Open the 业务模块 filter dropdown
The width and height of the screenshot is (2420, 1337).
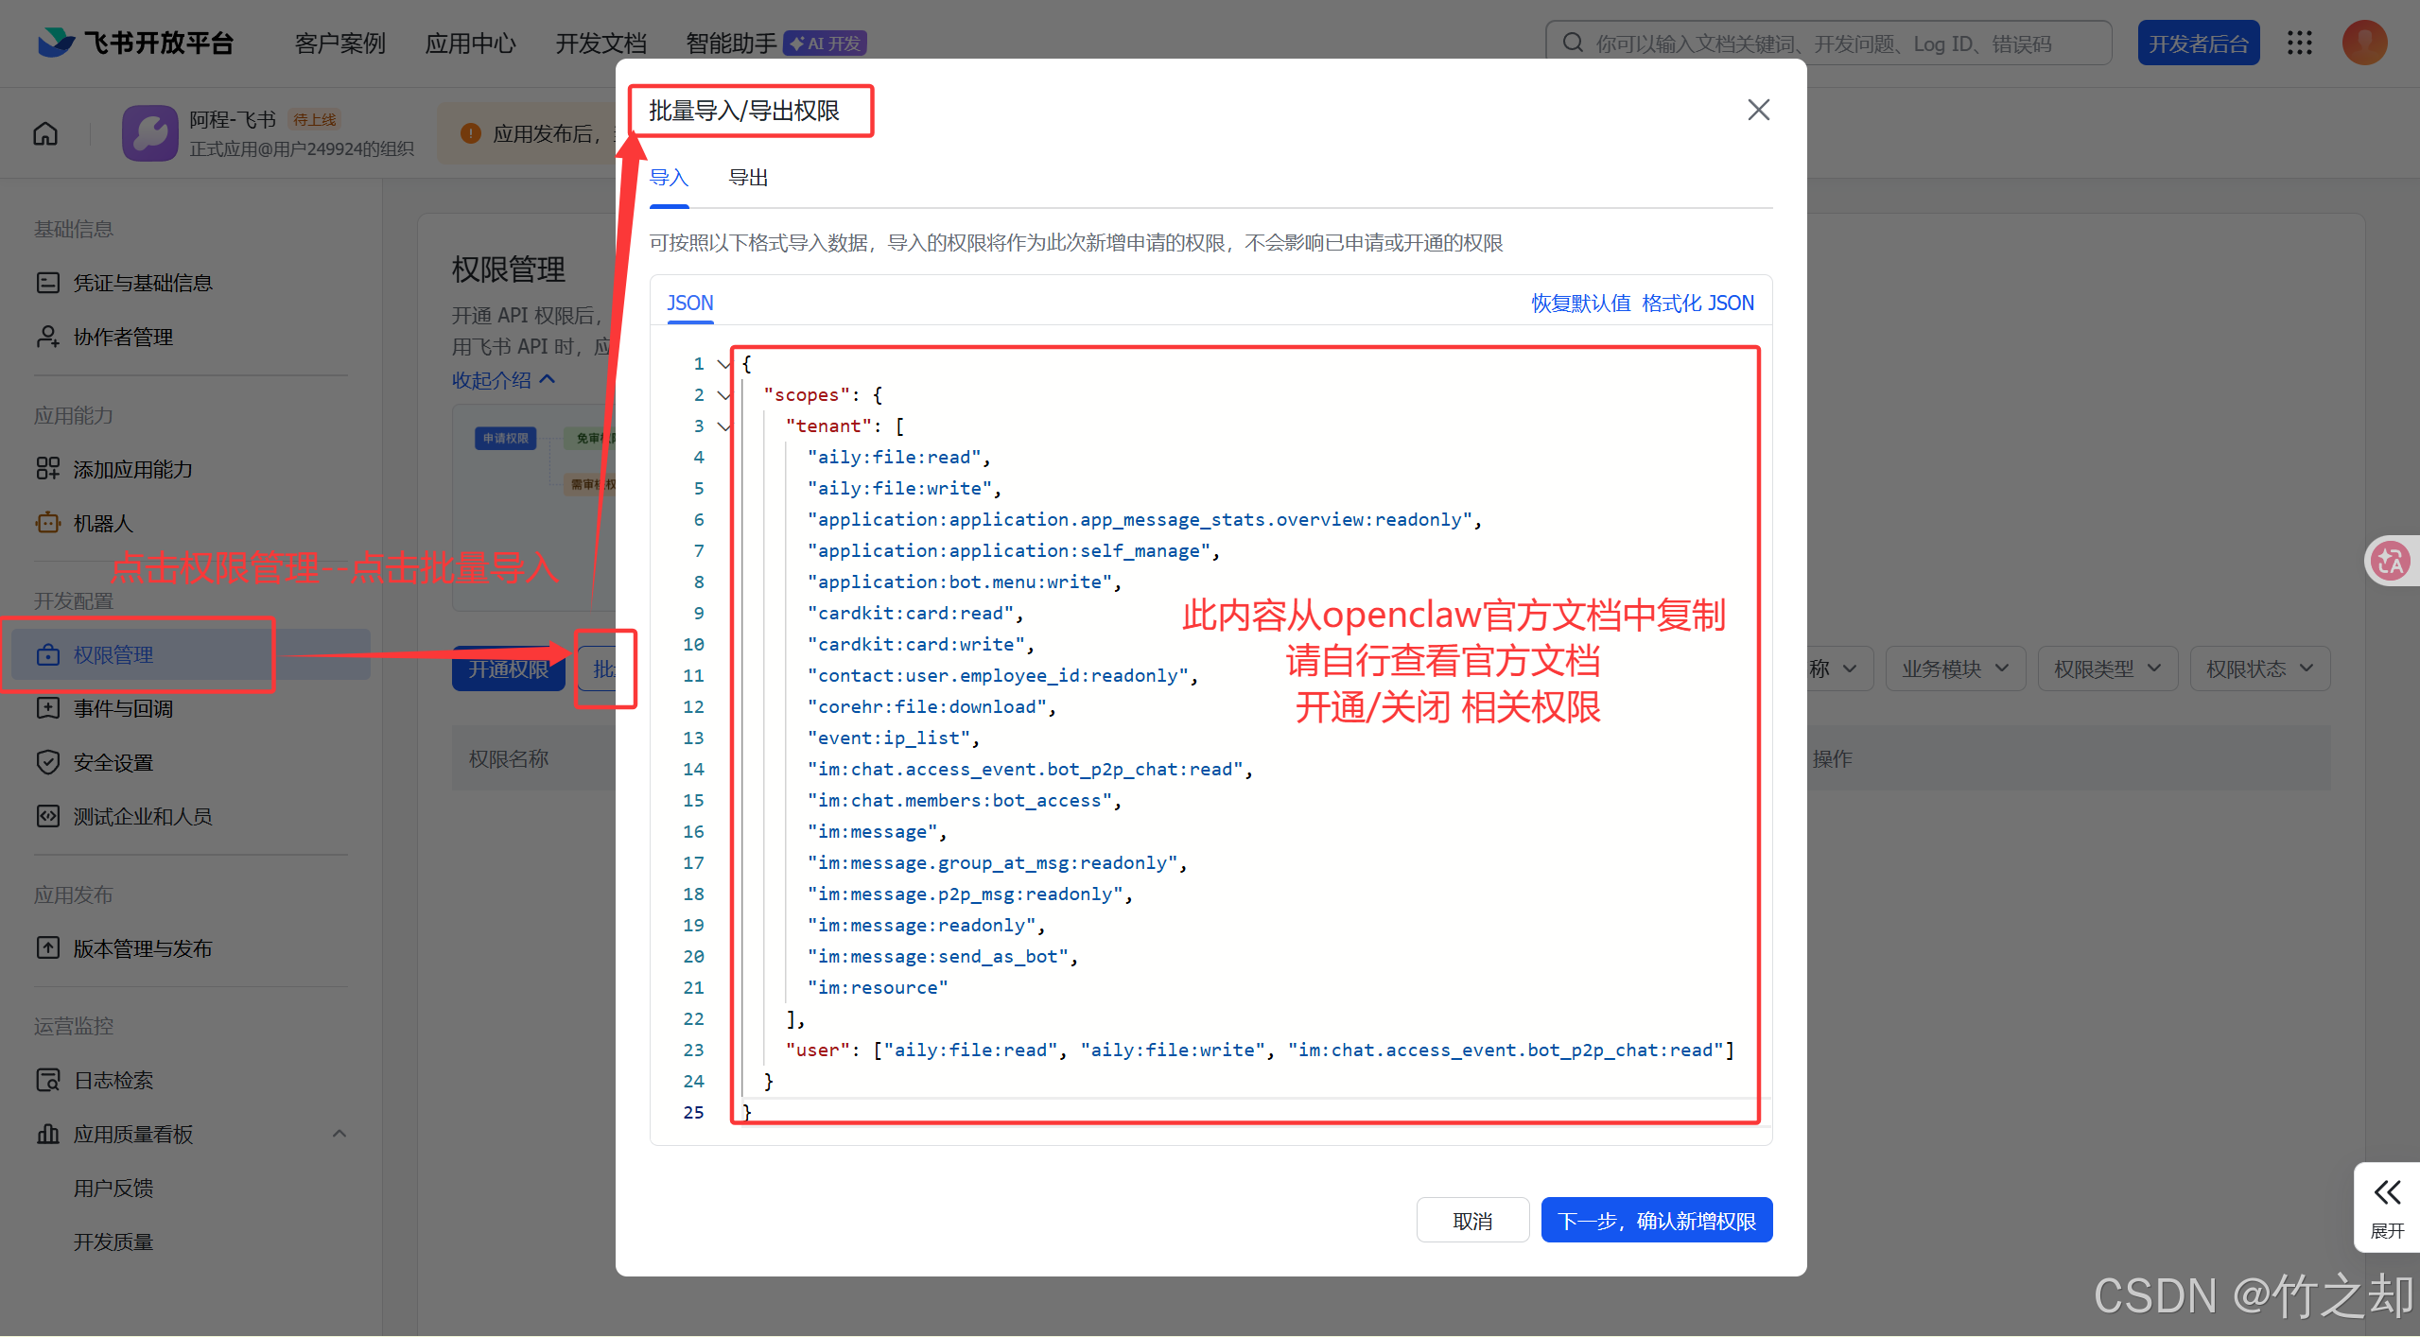pos(1955,668)
